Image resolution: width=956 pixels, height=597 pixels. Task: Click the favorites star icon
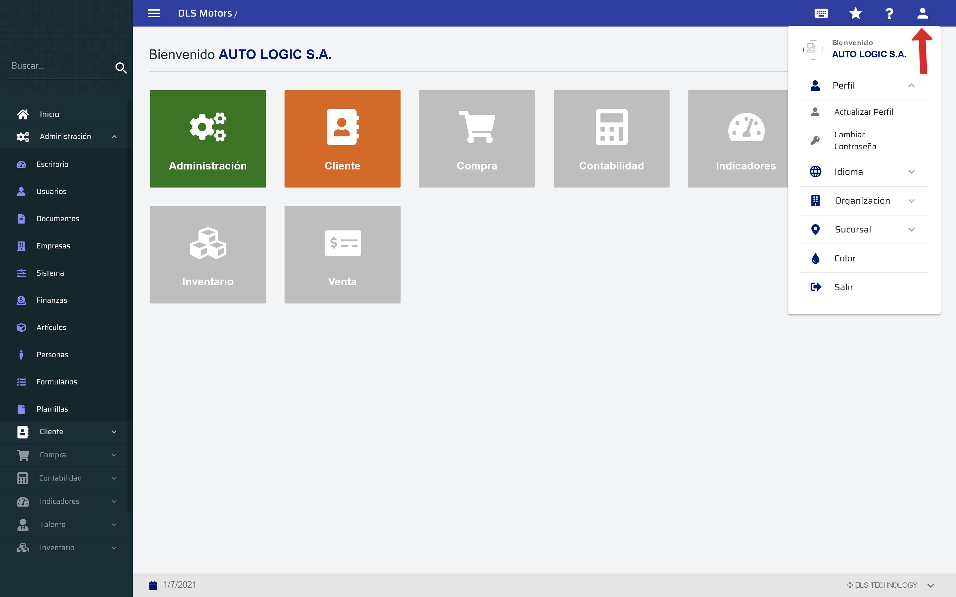pos(855,13)
